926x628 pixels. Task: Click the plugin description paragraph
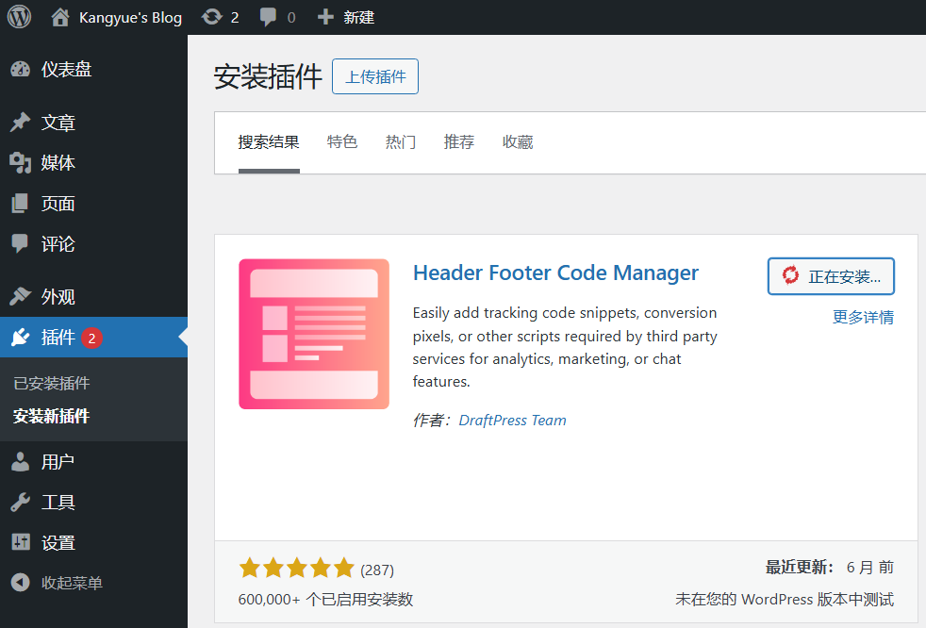(x=565, y=347)
